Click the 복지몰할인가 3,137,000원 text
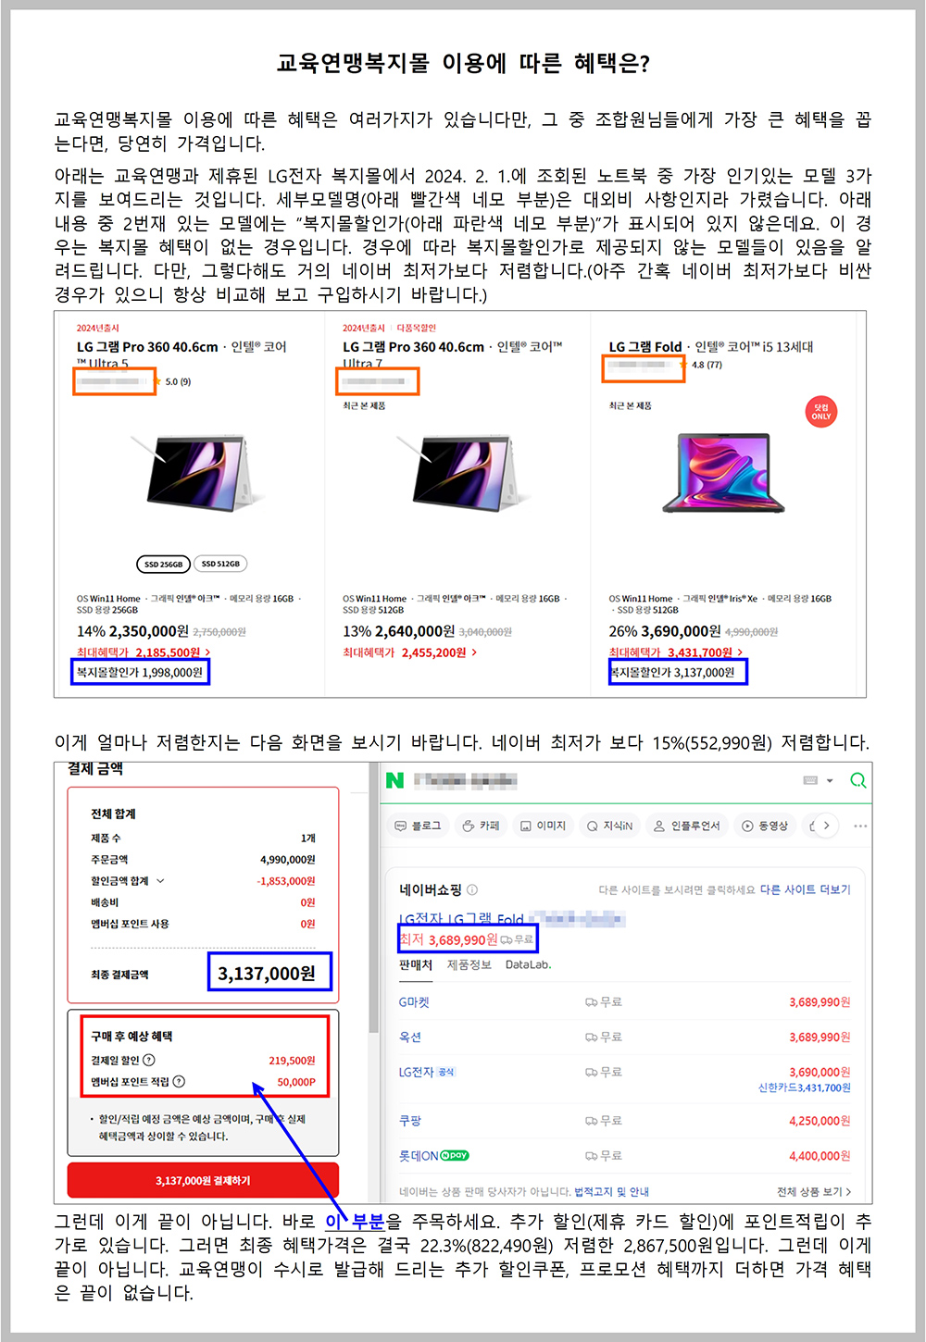Image resolution: width=926 pixels, height=1342 pixels. click(x=673, y=673)
